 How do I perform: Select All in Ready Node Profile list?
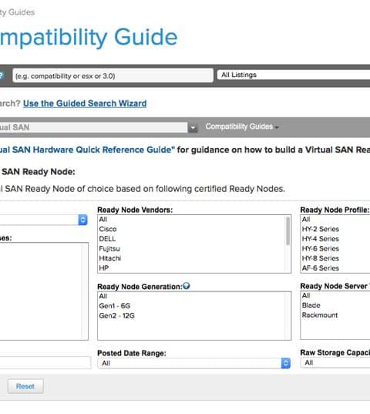coord(335,220)
